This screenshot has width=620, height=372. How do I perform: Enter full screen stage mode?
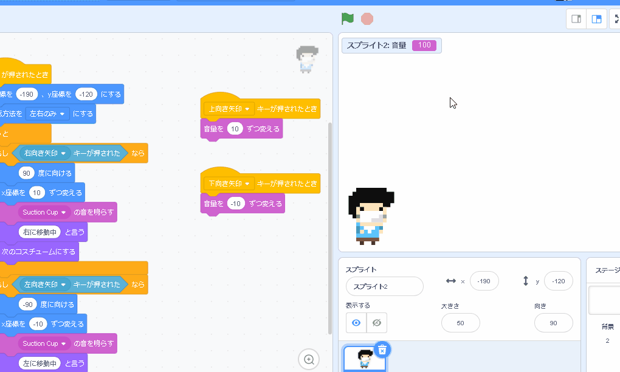coord(616,19)
